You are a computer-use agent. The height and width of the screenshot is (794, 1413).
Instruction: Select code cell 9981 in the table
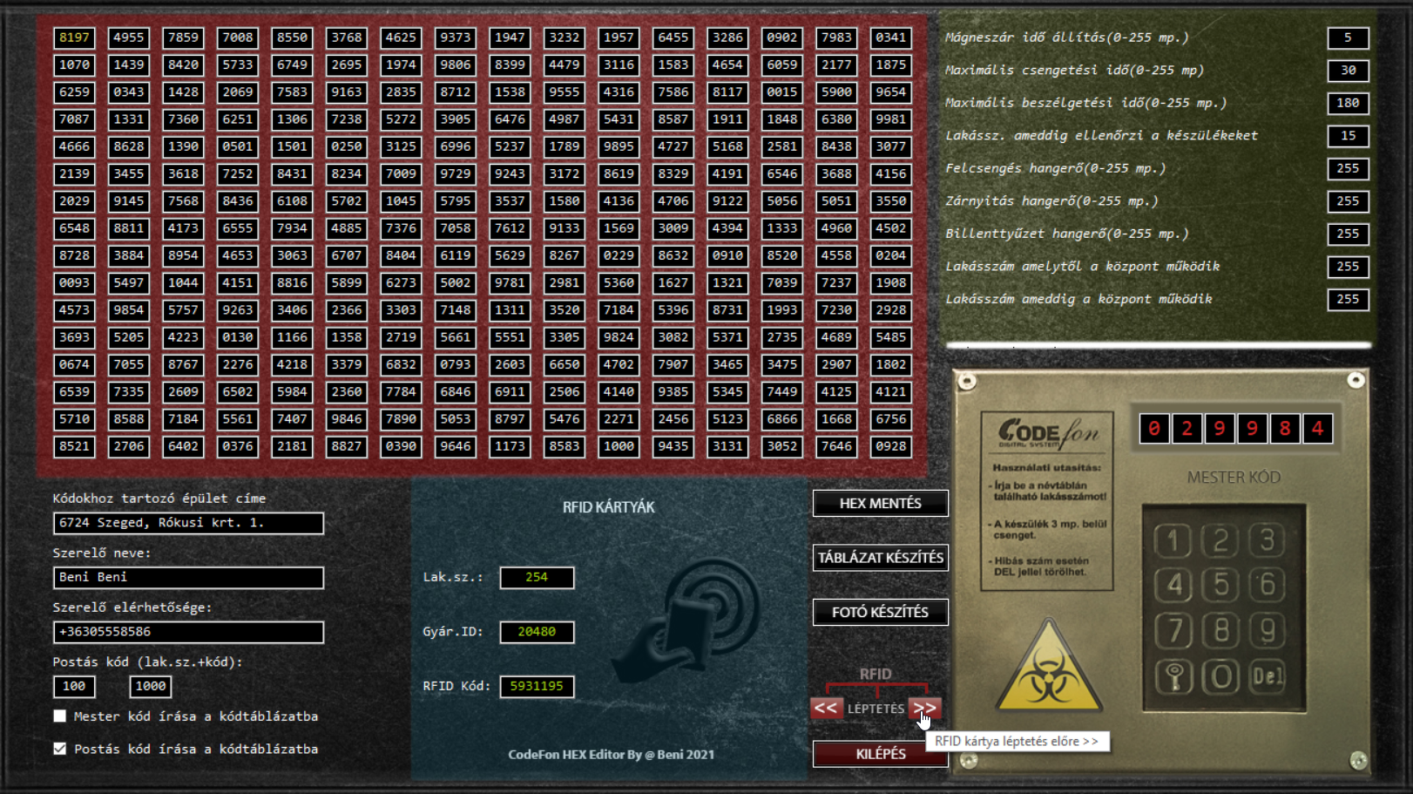pos(890,119)
